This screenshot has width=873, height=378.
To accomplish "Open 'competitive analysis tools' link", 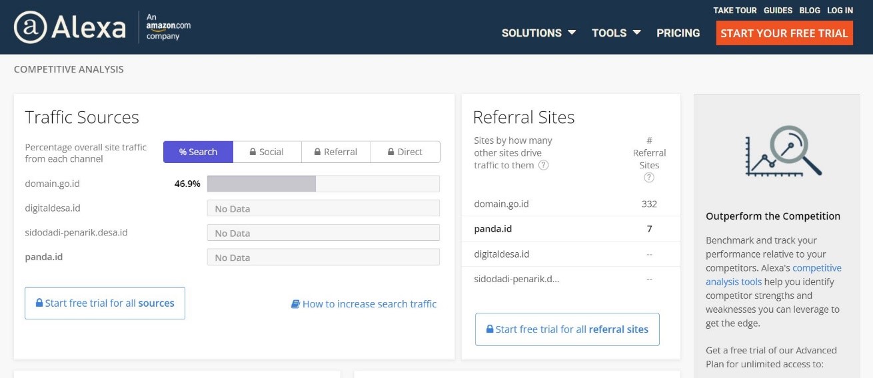I will 774,274.
